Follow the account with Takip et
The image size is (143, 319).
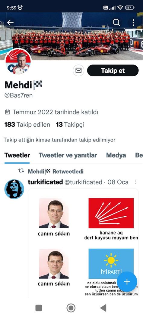(x=113, y=70)
